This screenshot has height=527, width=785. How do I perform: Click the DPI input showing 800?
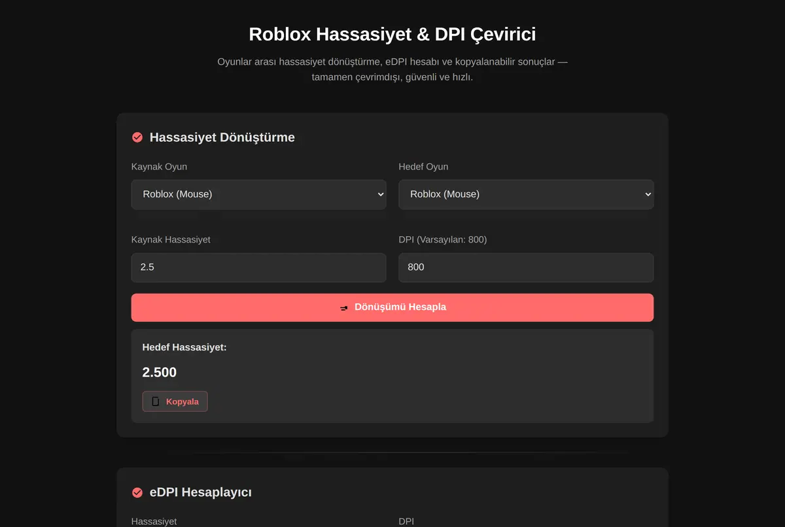pos(526,267)
